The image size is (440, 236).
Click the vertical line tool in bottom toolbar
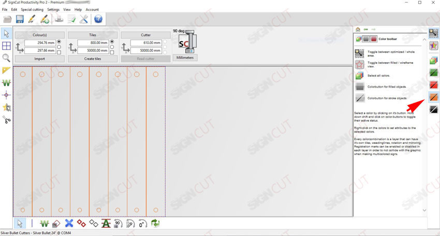point(32,224)
